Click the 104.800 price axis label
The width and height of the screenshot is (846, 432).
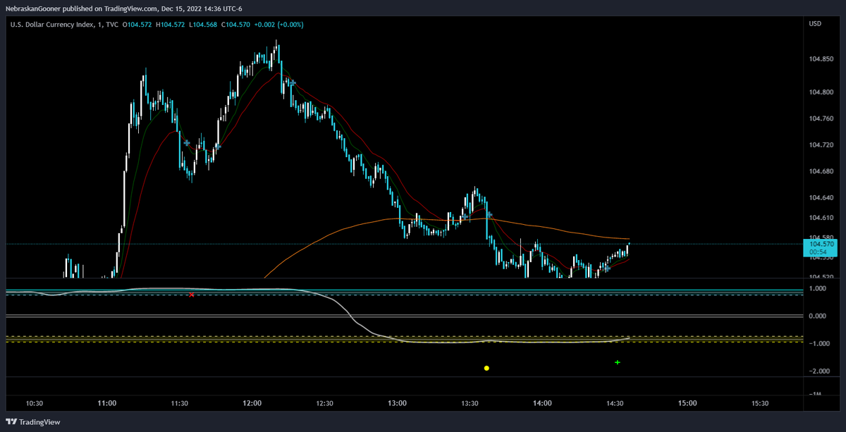tap(821, 92)
